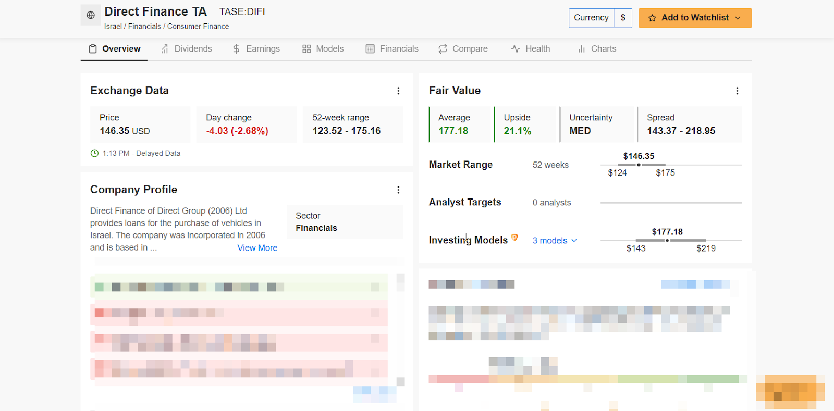Go to the Models tab

click(323, 49)
